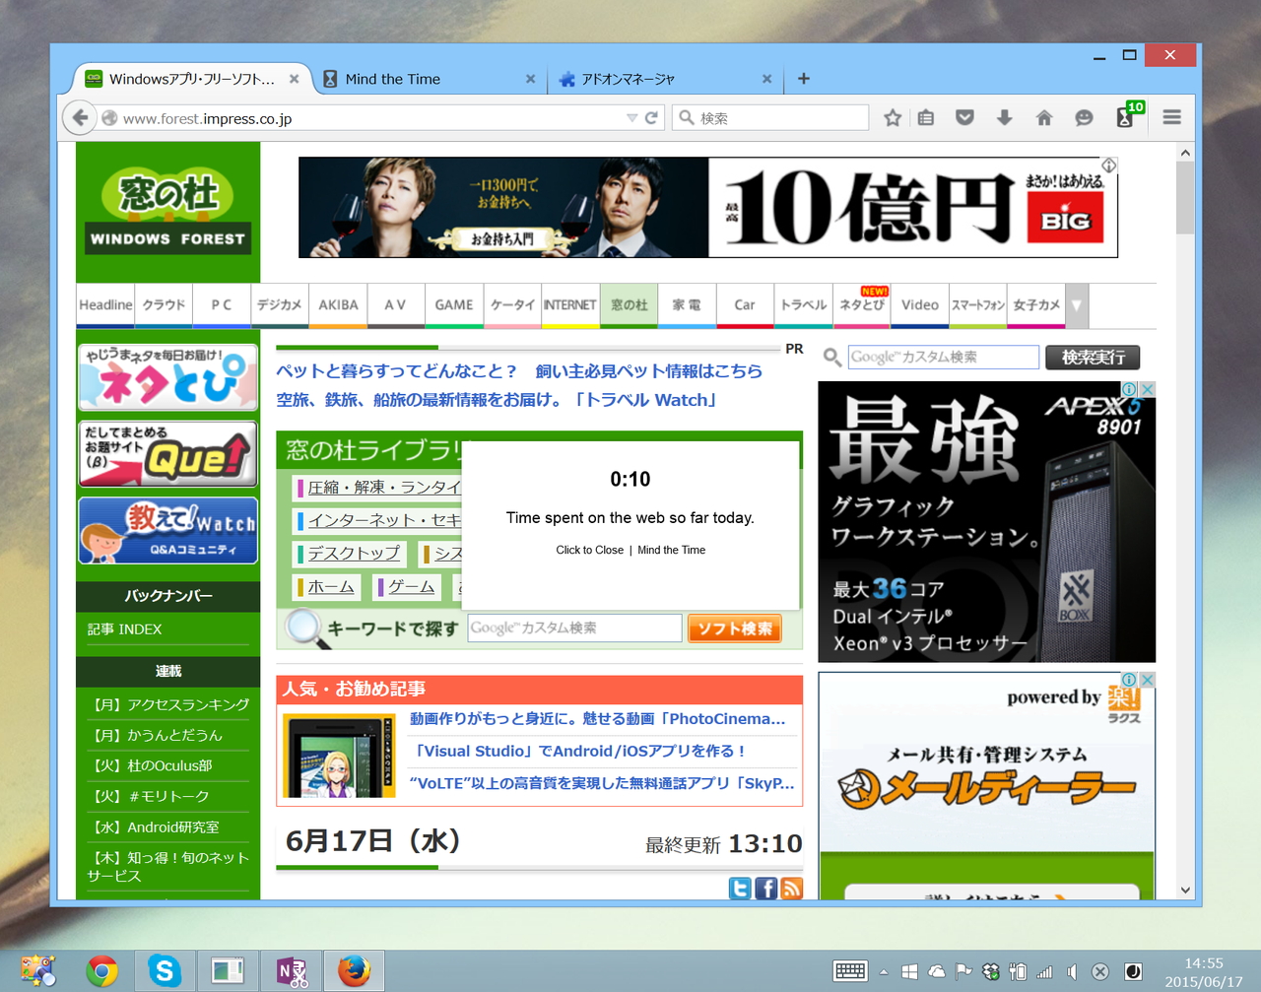Viewport: 1261px width, 992px height.
Task: Open the Downloads arrow icon
Action: click(x=1004, y=118)
